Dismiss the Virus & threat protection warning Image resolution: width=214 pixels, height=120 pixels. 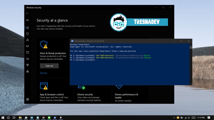(44, 73)
